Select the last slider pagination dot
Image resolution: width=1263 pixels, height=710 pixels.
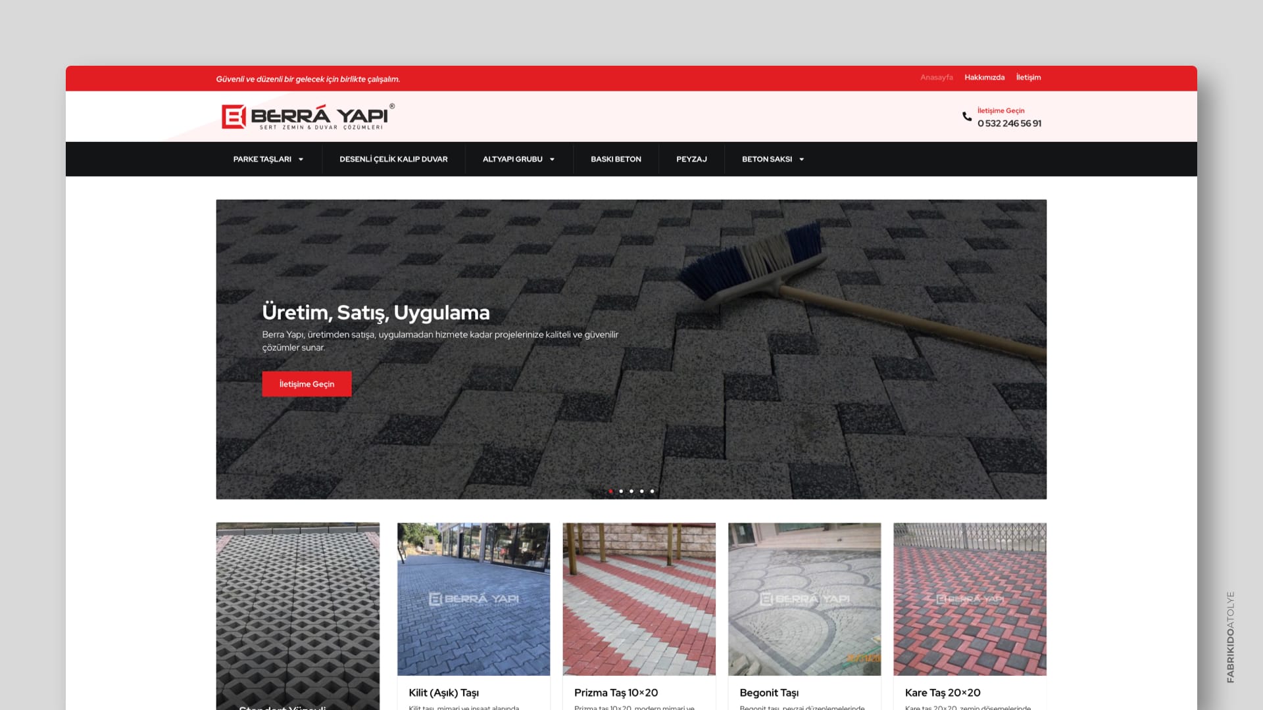pos(652,491)
